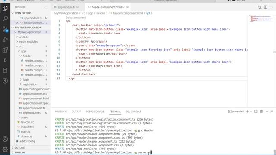Open .editorconfig file
Screen dimensions: 276x155
tap(27, 141)
